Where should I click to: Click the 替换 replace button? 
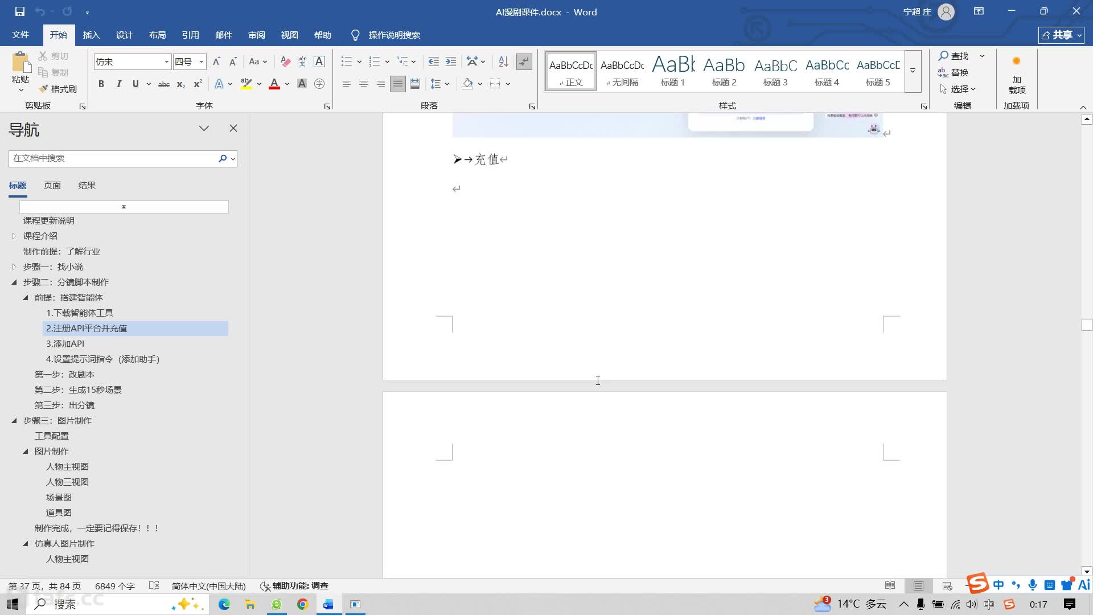tap(954, 72)
